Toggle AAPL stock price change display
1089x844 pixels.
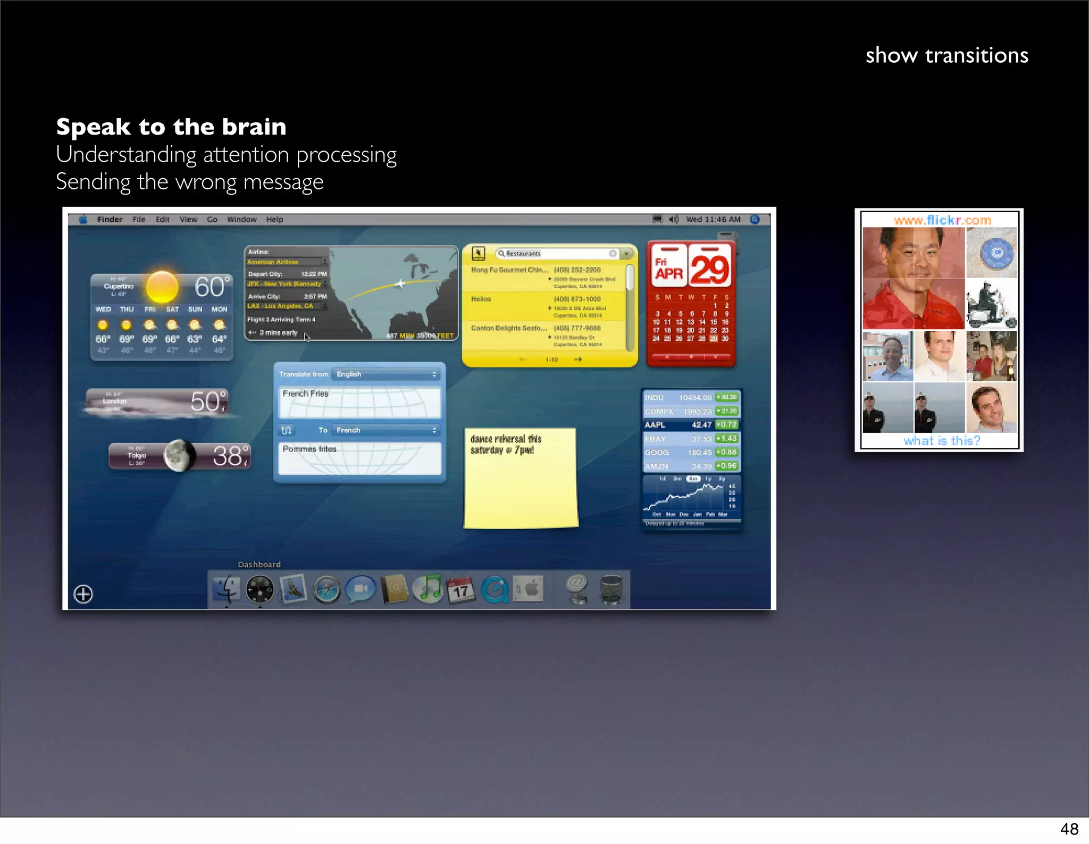[726, 424]
